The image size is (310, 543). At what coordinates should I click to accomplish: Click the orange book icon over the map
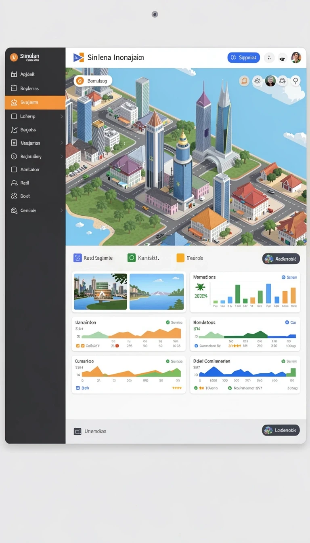(244, 81)
